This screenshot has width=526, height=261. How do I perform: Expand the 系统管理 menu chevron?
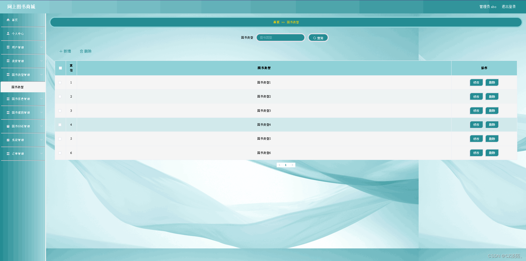(41, 140)
